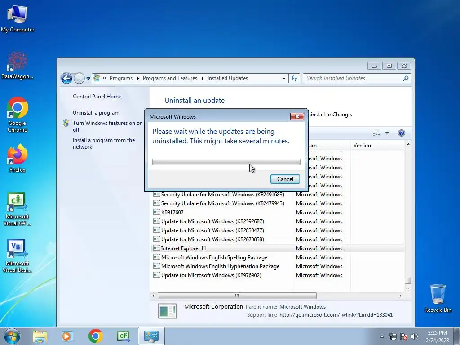Expand the arrow after Programs breadcrumb
Screen dimensions: 460x345
[x=137, y=78]
